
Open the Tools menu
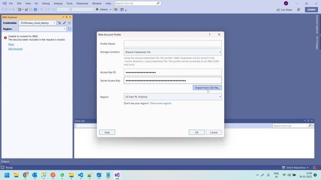click(69, 3)
